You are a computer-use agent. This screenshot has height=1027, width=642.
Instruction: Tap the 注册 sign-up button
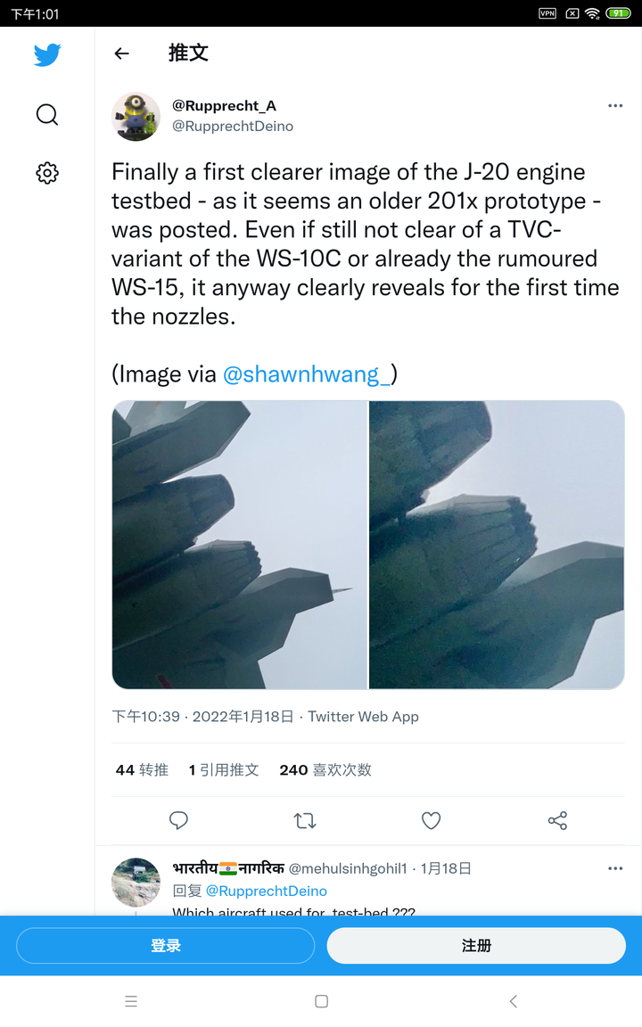click(476, 946)
